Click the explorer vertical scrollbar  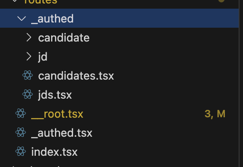click(241, 83)
